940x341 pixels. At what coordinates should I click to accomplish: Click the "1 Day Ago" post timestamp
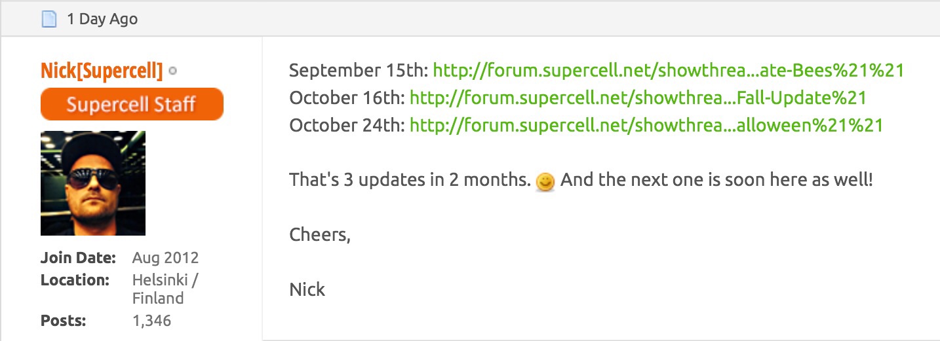102,19
